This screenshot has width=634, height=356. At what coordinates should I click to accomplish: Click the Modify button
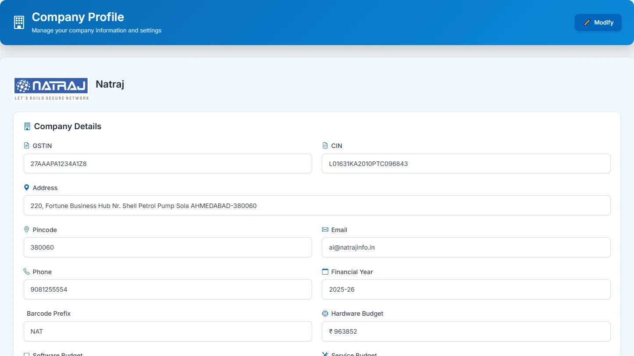click(598, 22)
